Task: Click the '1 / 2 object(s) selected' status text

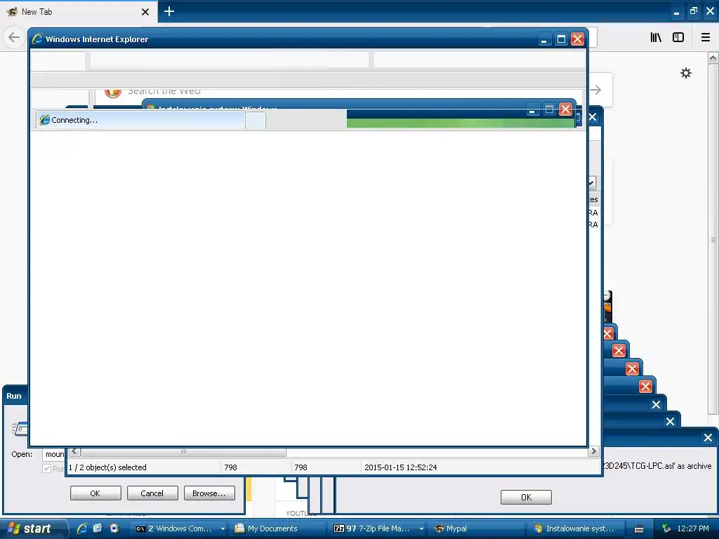Action: pos(107,467)
